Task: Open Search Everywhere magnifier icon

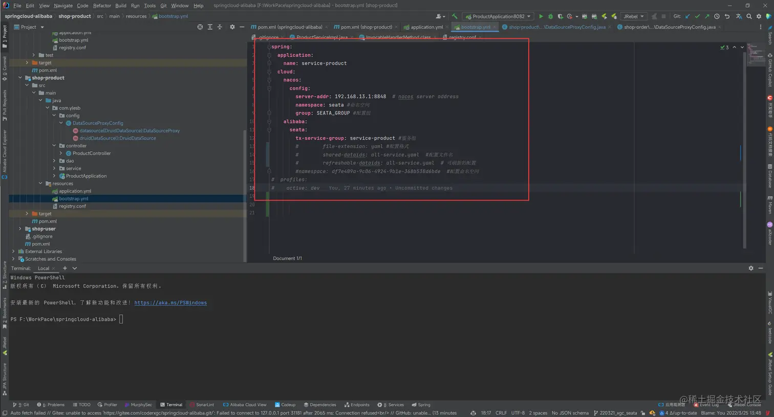Action: 749,16
